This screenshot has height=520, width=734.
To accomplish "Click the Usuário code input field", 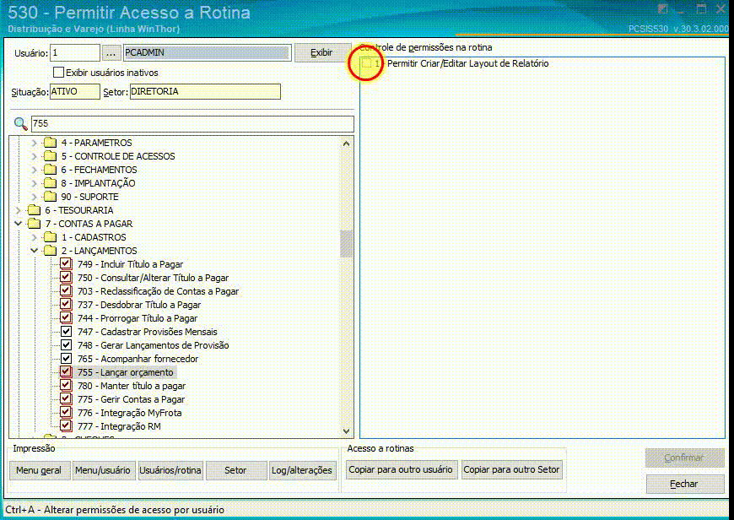I will tap(75, 52).
